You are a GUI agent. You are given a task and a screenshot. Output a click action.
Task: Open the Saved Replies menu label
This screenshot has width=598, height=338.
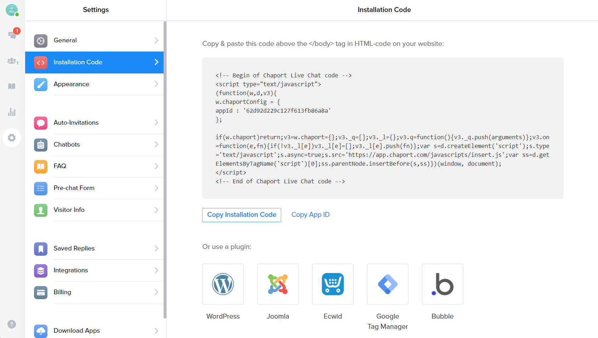pos(74,248)
